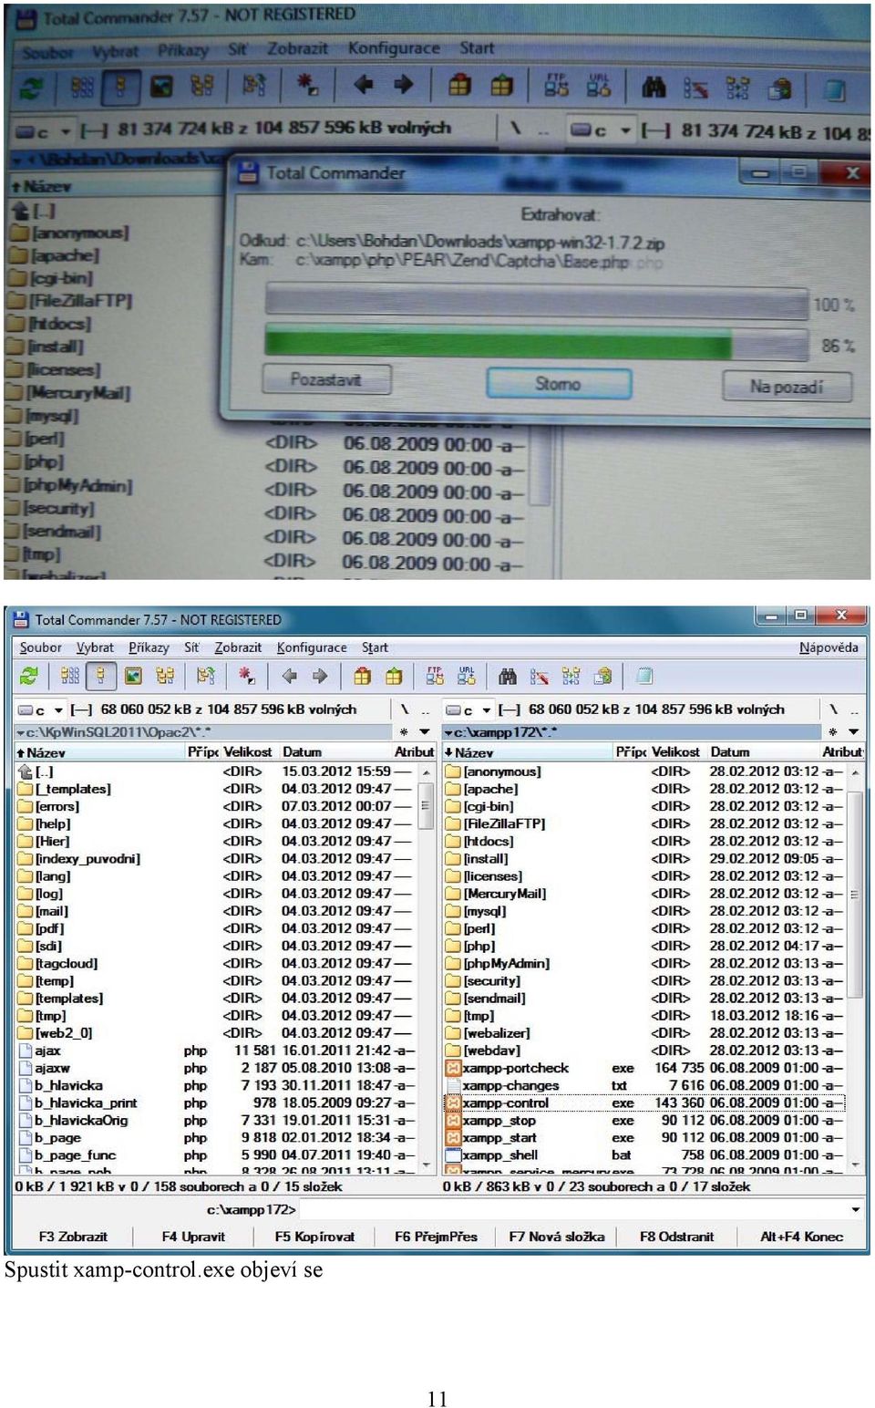
Task: Open Konfigurace menu in the lower window
Action: 312,647
